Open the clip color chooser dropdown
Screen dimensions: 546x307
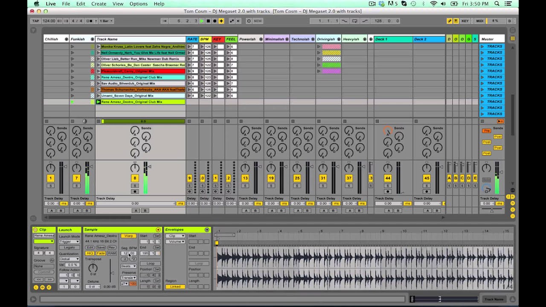[44, 241]
